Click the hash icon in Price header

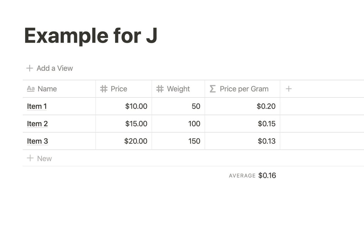(x=104, y=89)
